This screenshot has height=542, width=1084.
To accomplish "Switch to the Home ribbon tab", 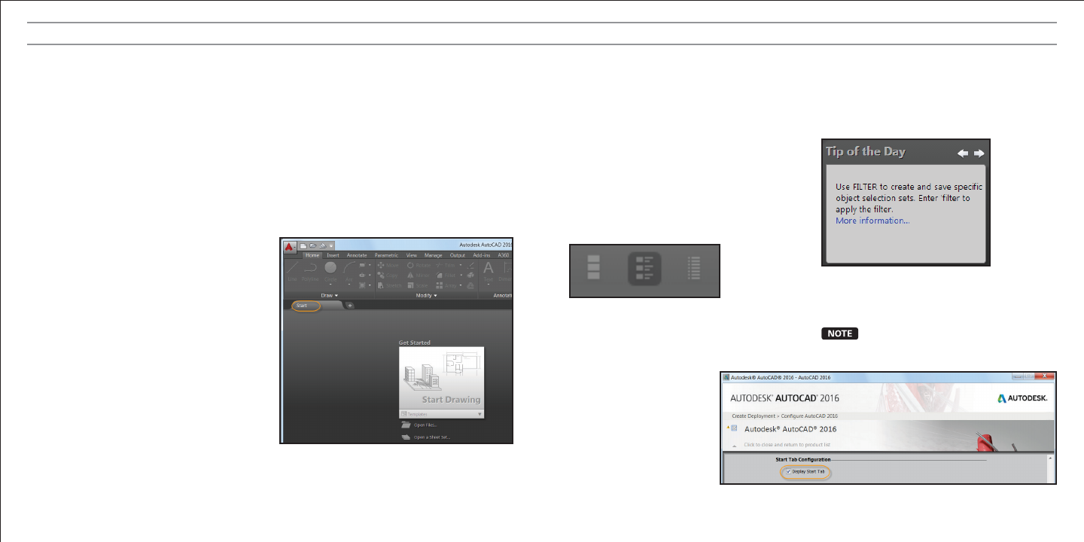I will click(312, 255).
